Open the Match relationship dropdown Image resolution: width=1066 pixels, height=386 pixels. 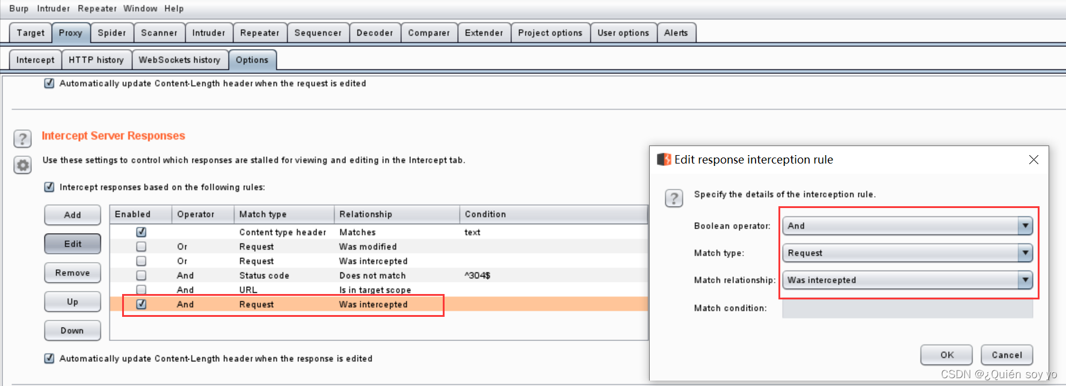(907, 280)
